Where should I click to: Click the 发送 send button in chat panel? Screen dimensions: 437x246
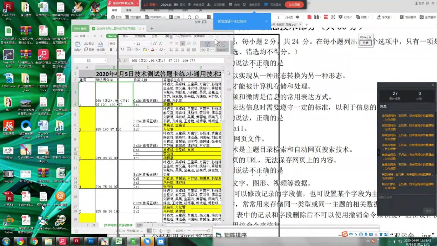[428, 210]
